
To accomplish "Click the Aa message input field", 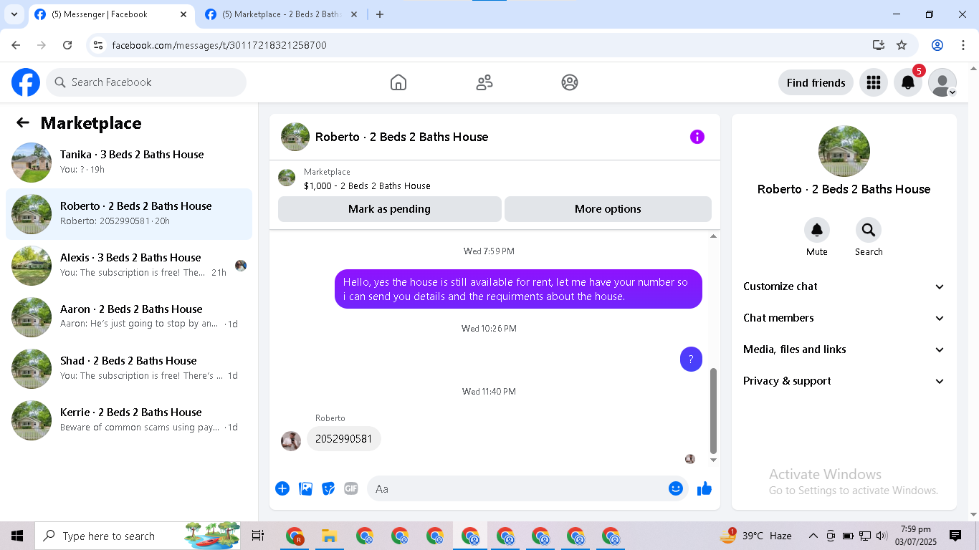I will (x=527, y=488).
